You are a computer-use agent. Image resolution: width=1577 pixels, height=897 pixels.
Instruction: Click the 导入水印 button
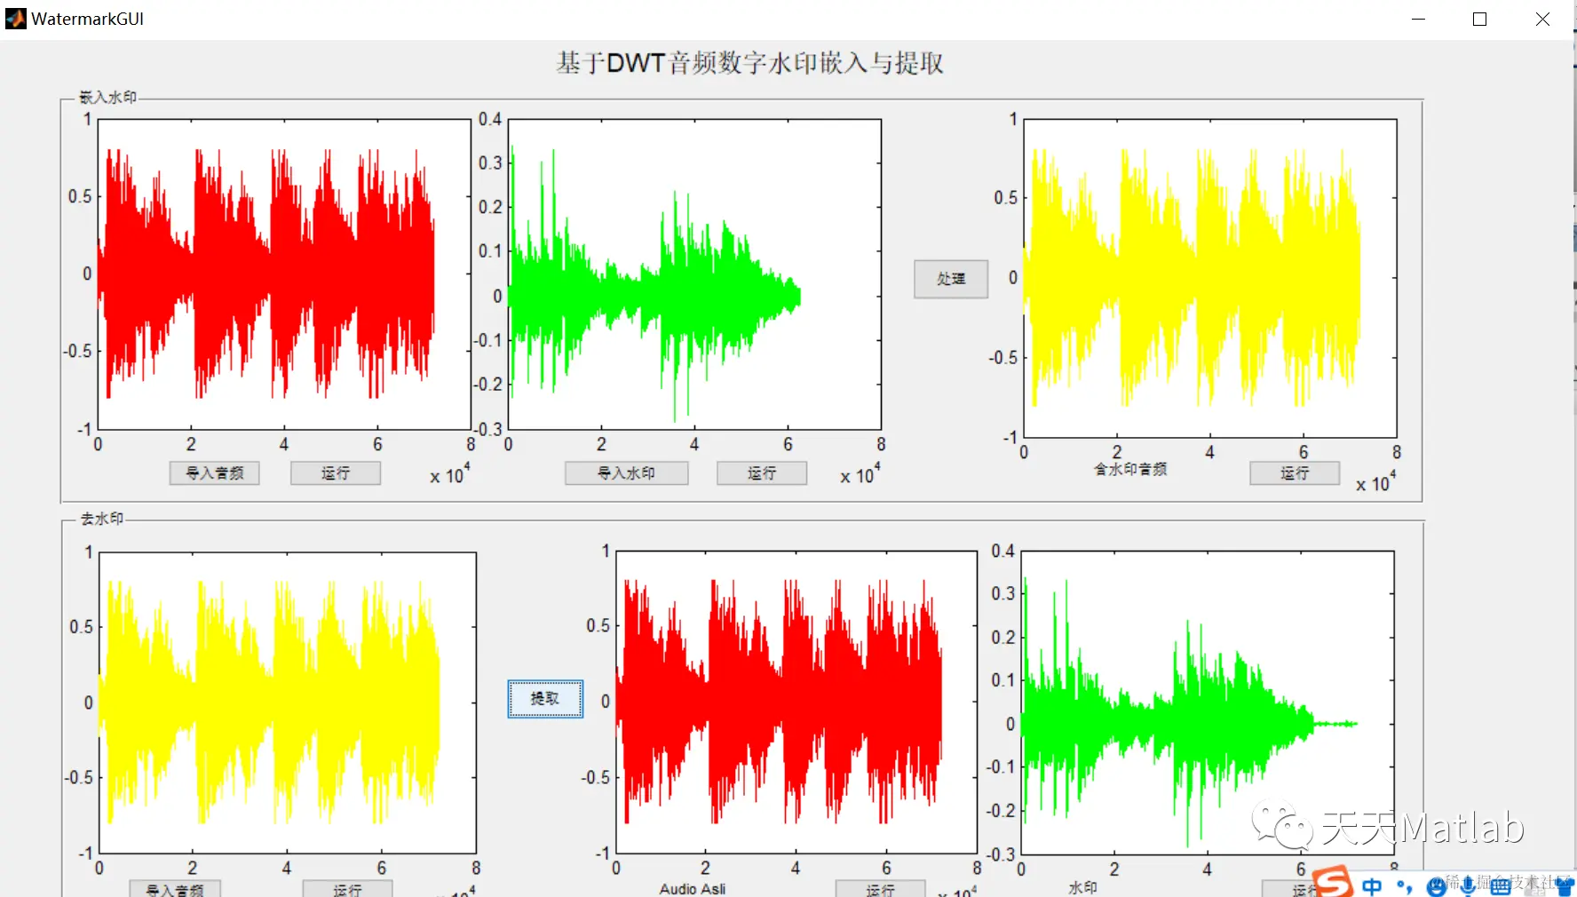[626, 473]
